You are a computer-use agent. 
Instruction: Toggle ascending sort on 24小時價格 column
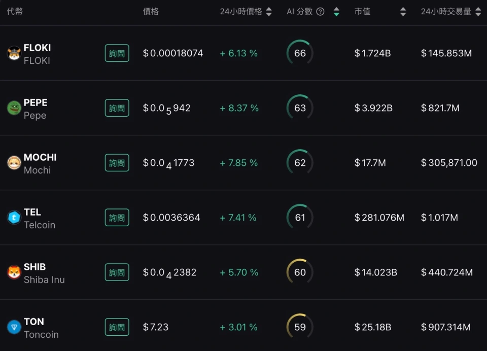[x=269, y=9]
